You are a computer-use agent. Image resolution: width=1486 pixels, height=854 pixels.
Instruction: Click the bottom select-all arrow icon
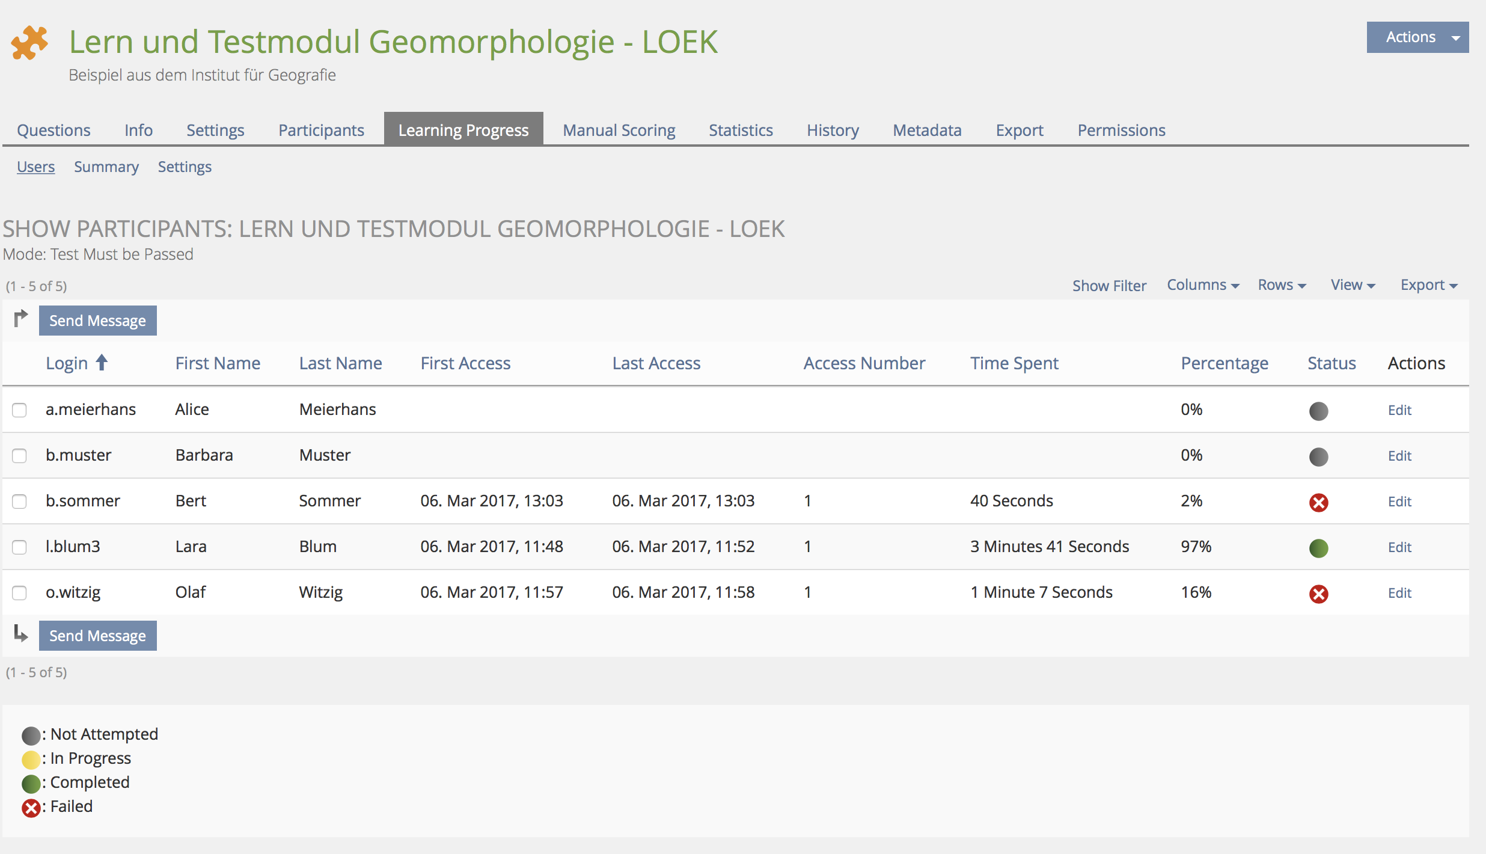tap(21, 633)
